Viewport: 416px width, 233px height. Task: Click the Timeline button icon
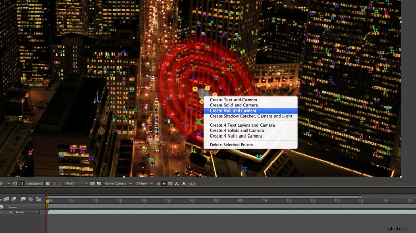[x=171, y=184]
